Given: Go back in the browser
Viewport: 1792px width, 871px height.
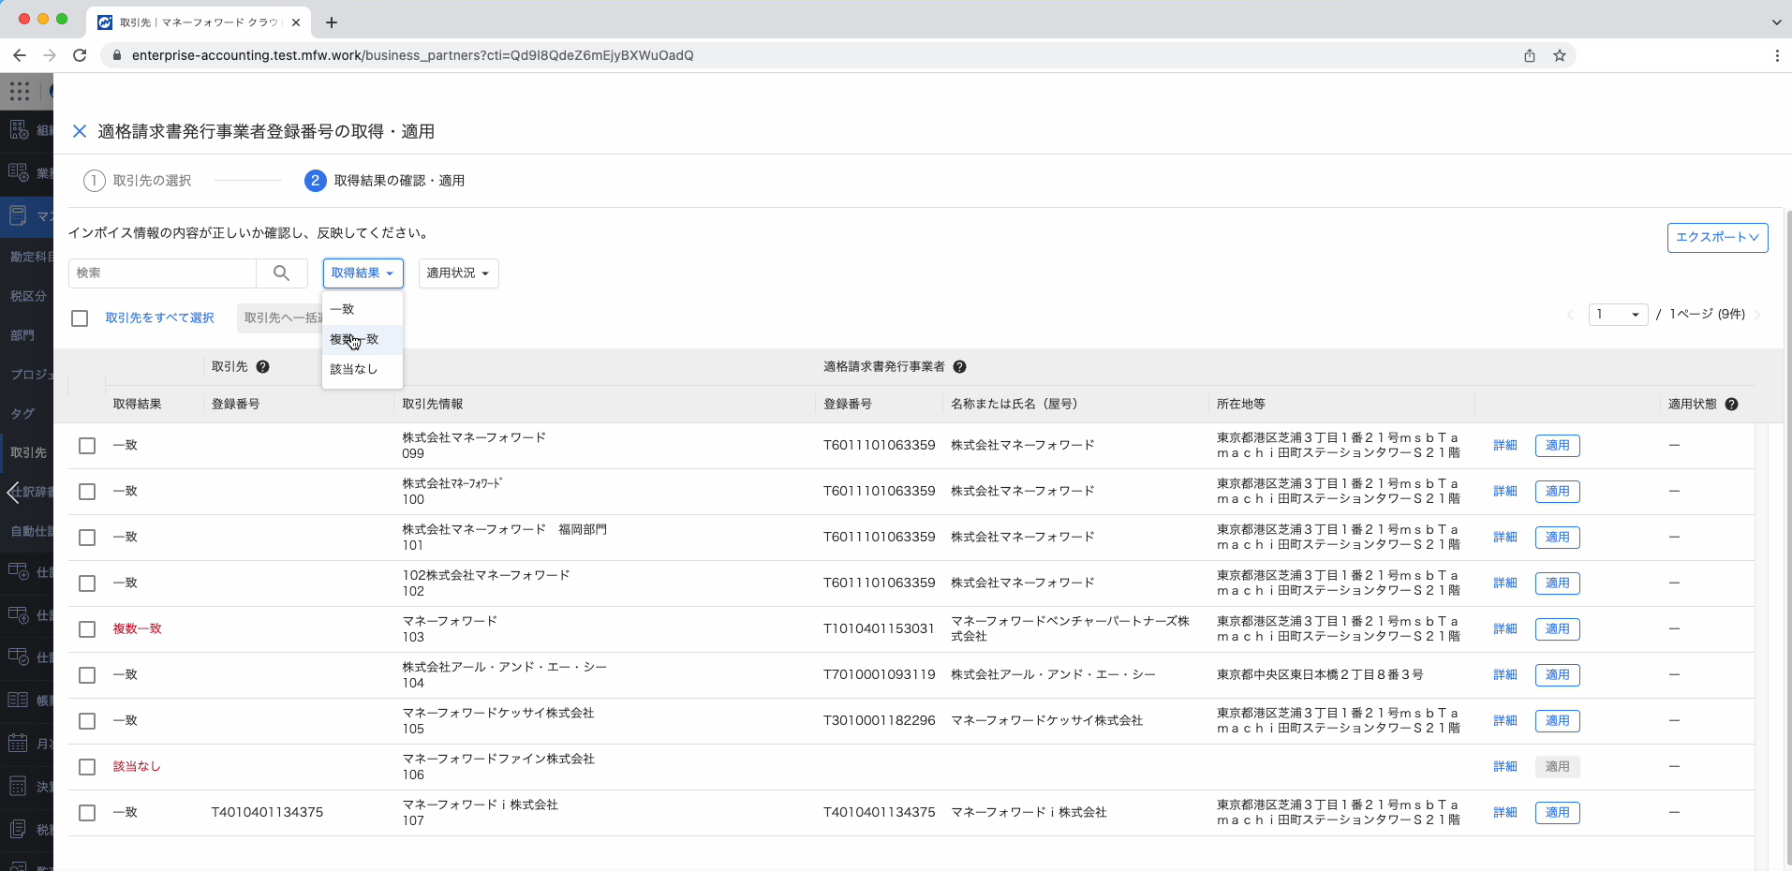Looking at the screenshot, I should 20,55.
